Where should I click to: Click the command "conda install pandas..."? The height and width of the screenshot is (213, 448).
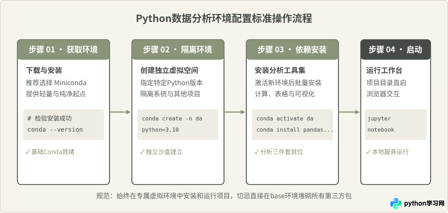coord(295,130)
